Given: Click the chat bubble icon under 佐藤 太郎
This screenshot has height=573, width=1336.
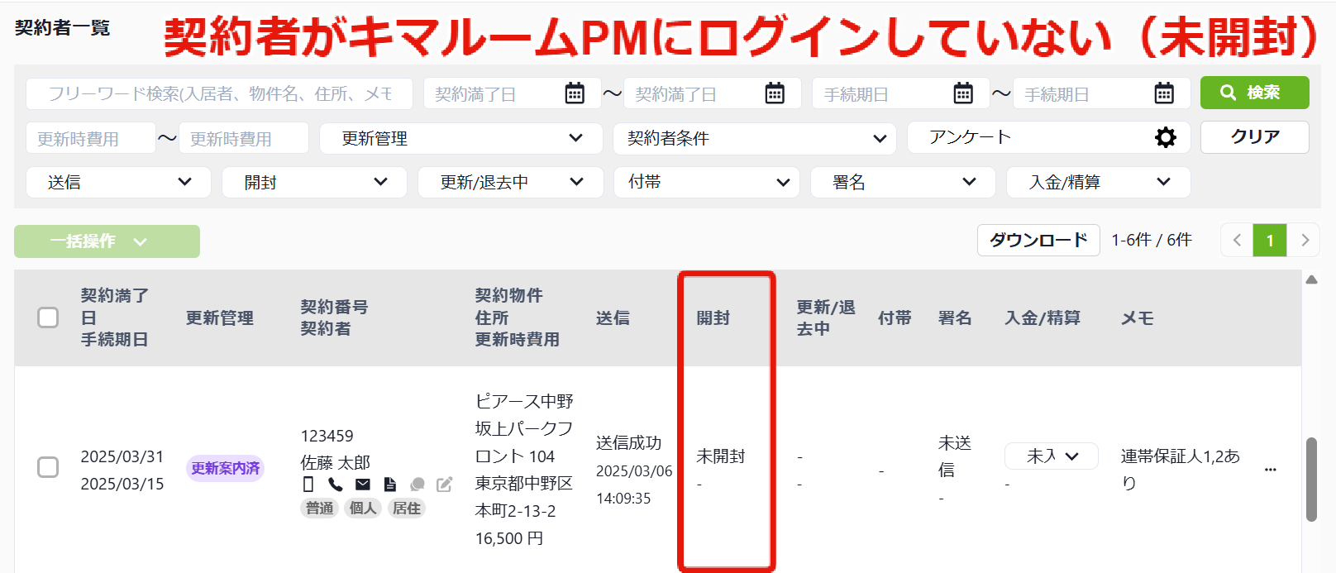Looking at the screenshot, I should tap(417, 485).
